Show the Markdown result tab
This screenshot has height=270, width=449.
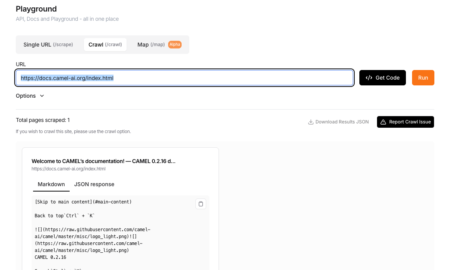(51, 184)
